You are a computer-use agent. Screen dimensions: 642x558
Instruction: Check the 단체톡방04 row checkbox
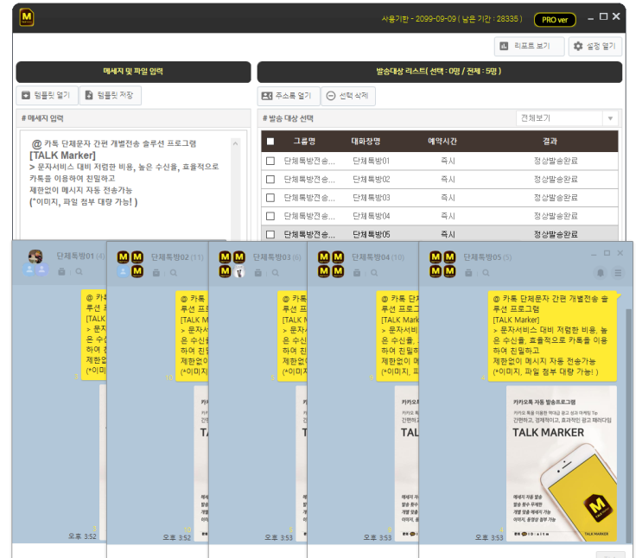coord(270,216)
